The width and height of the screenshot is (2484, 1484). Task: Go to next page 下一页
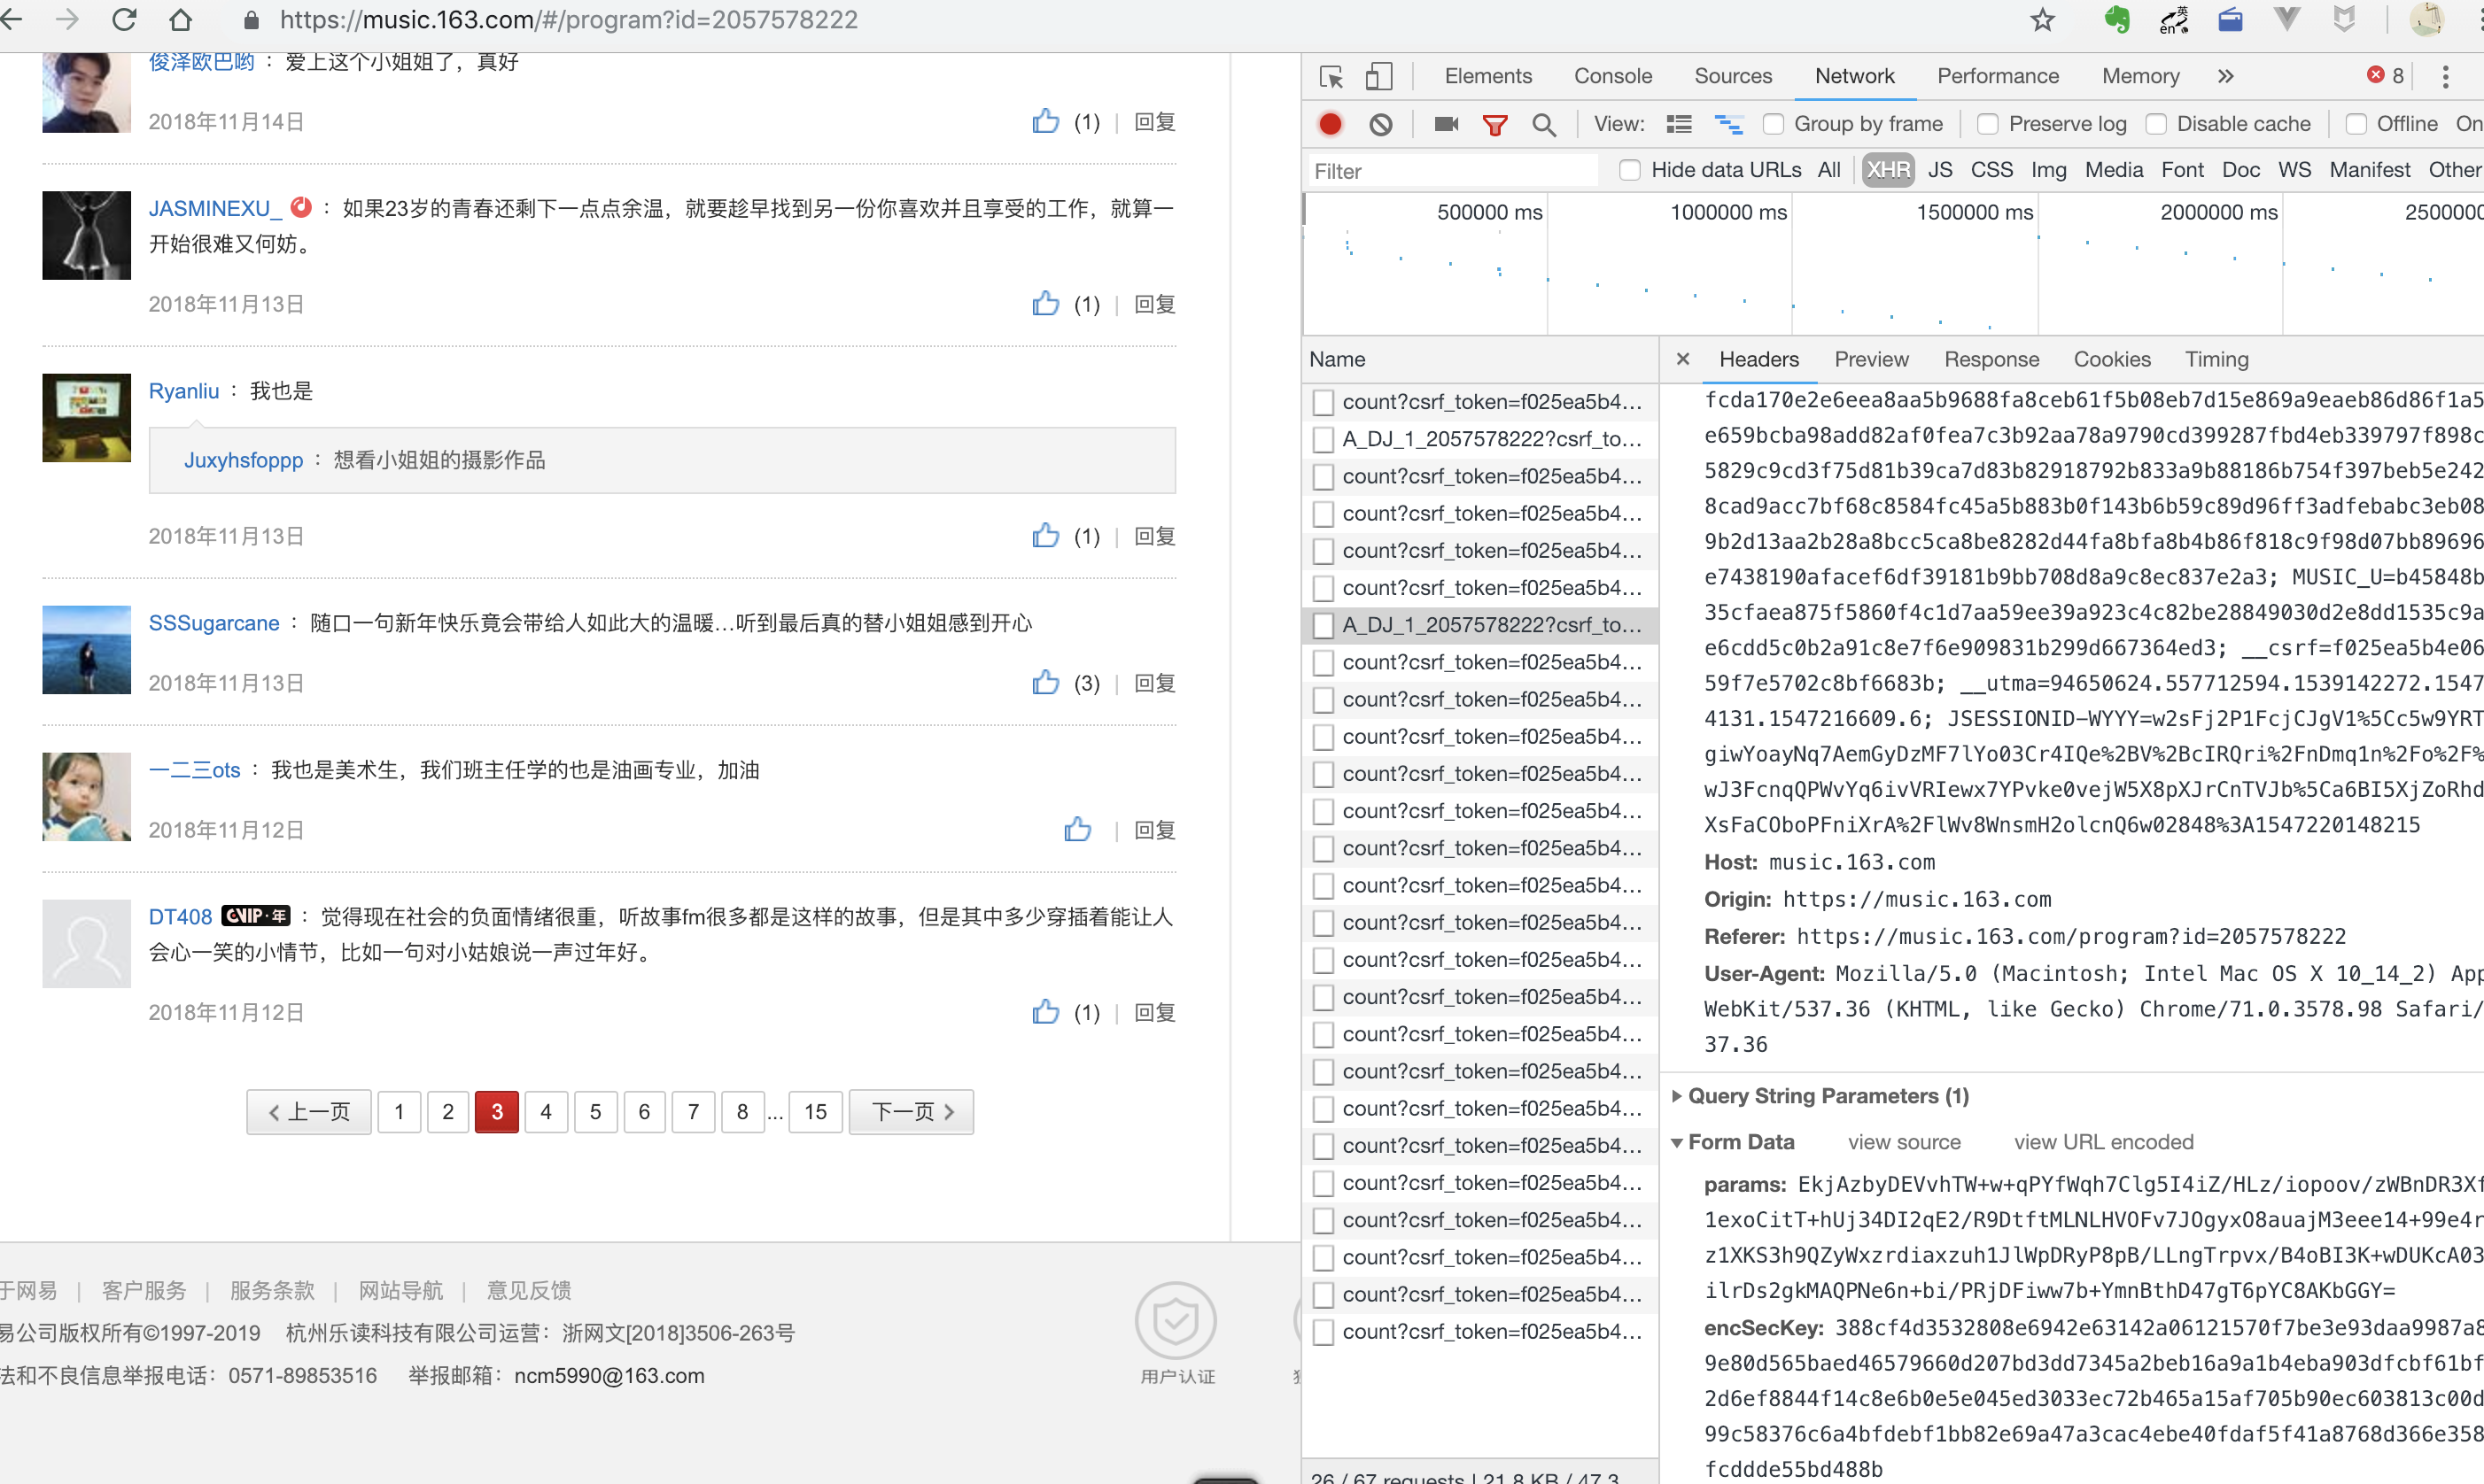pos(911,1111)
